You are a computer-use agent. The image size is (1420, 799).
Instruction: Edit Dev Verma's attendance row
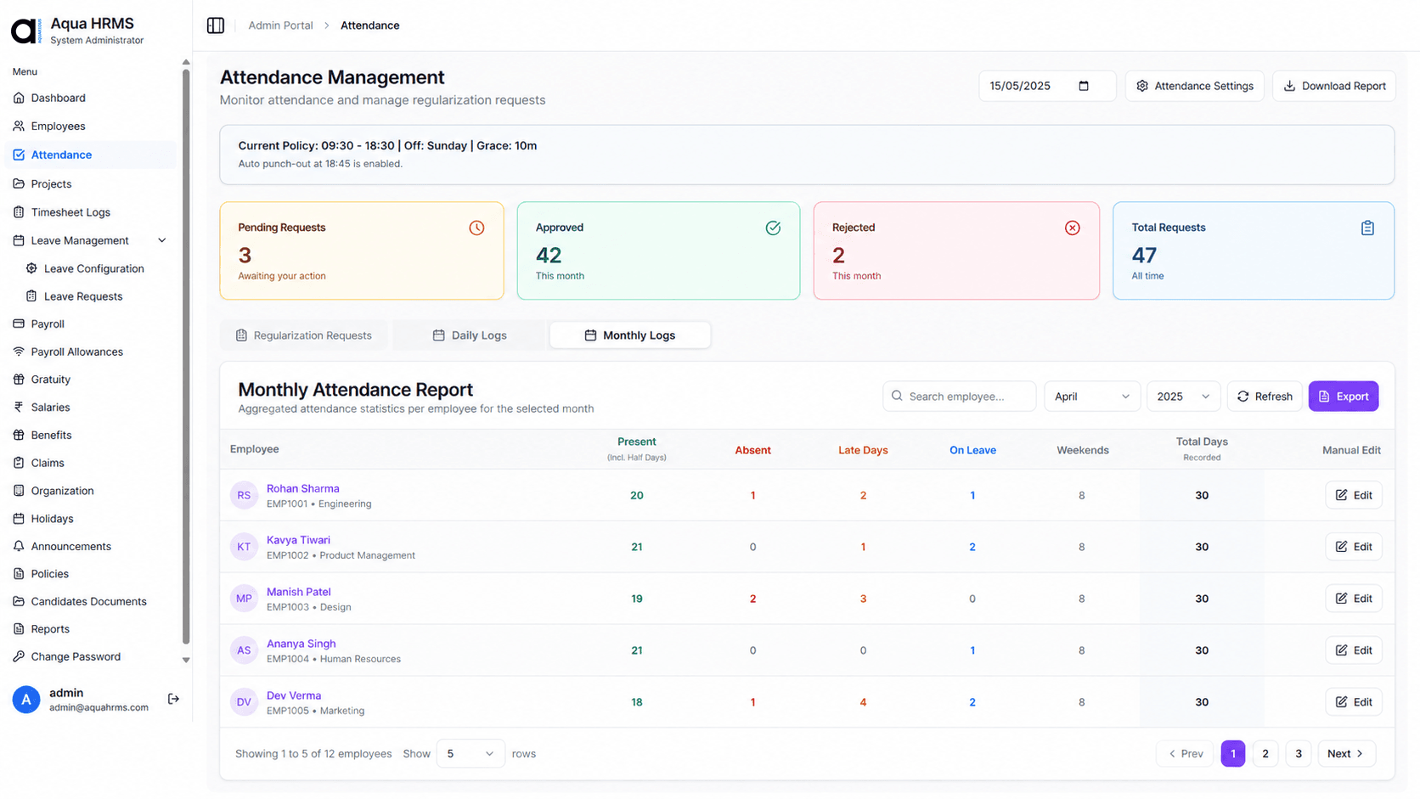click(1354, 702)
